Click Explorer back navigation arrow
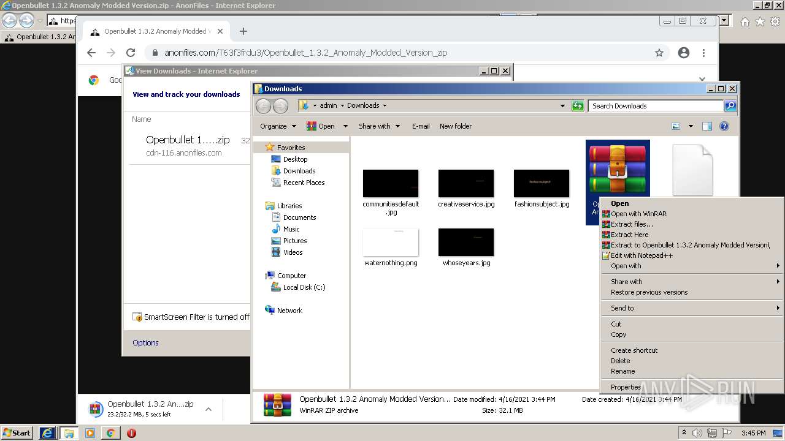785x441 pixels. pos(263,106)
